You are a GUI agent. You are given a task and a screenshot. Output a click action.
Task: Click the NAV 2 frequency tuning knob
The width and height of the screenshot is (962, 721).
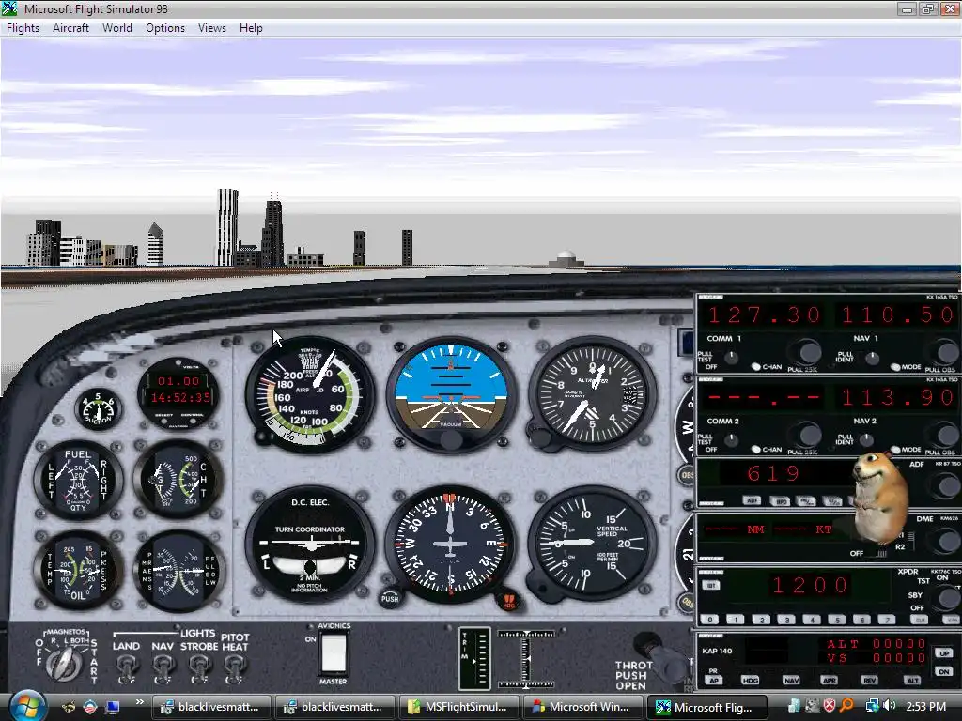(x=946, y=436)
